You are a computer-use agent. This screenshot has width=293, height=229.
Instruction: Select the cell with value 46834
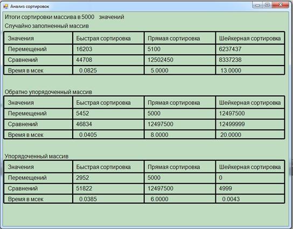[108, 124]
